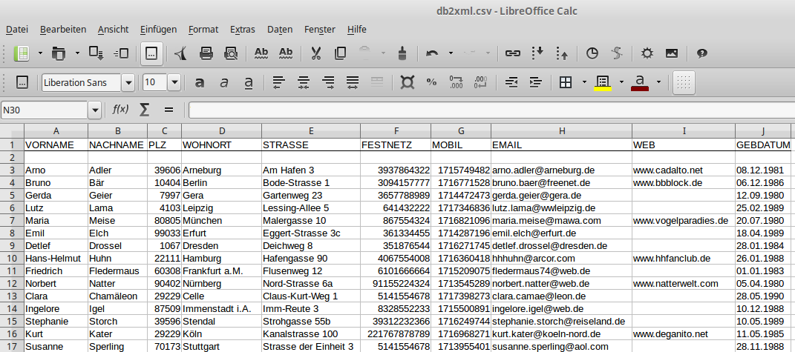The image size is (795, 352).
Task: Toggle grid lines display button
Action: 684,82
